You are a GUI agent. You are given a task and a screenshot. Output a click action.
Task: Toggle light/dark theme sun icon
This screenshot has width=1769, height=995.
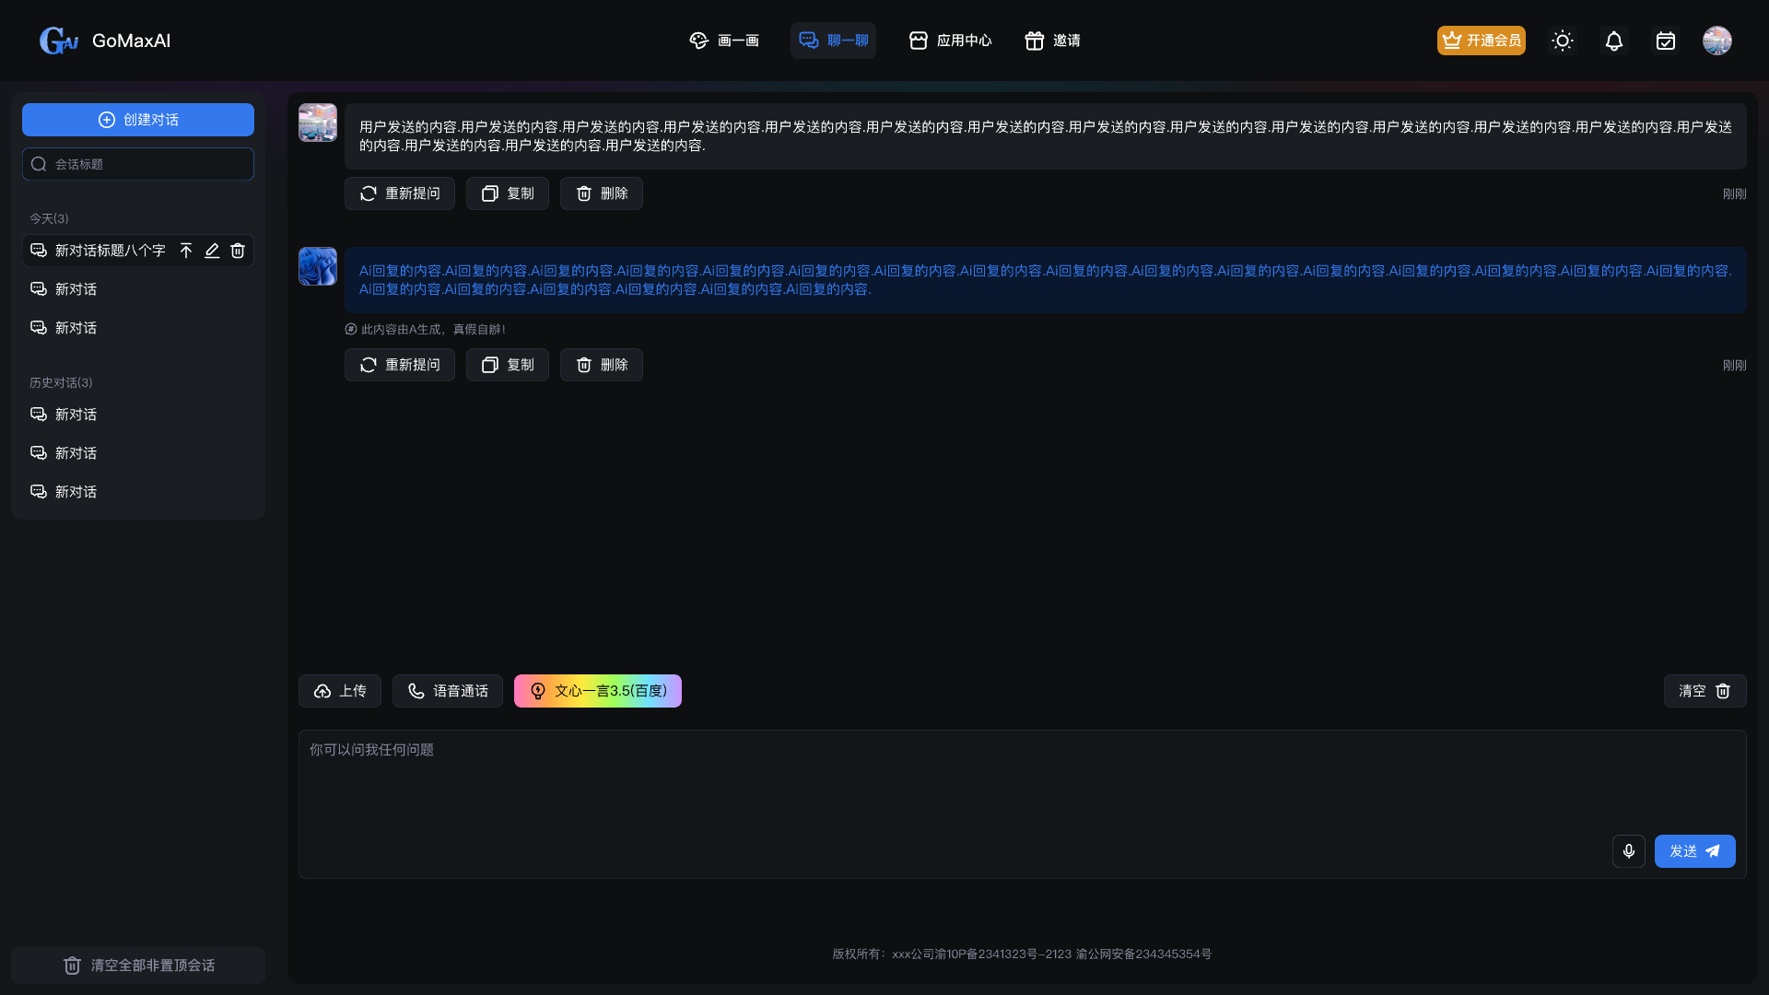click(x=1562, y=41)
